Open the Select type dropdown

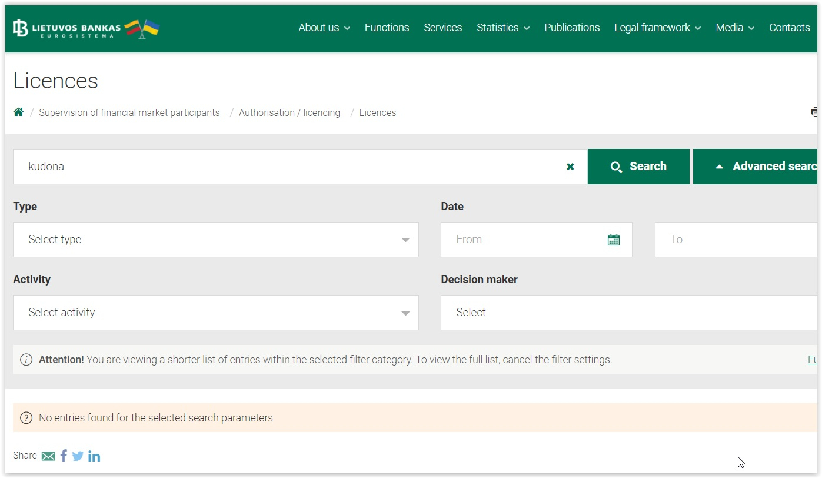(215, 240)
